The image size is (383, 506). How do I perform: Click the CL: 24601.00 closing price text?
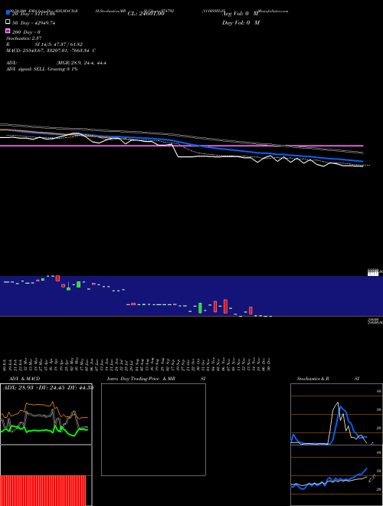146,14
